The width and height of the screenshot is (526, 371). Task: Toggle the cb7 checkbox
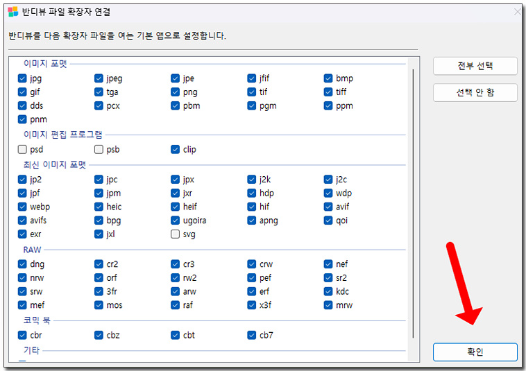[252, 335]
